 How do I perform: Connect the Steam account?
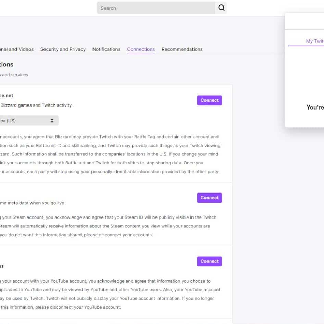pos(209,198)
